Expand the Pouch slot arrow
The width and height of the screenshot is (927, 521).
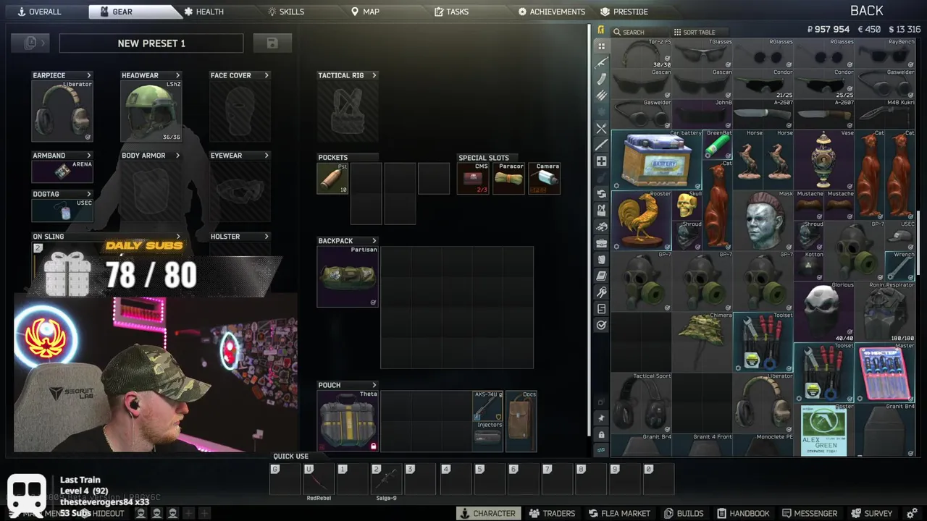click(374, 385)
